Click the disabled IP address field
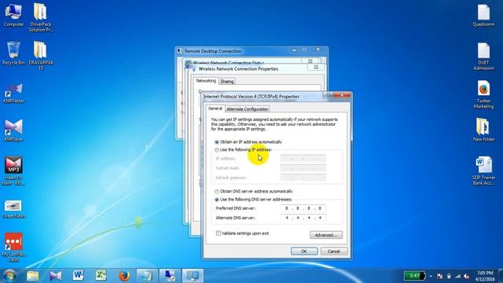Screen dimensions: 503x283 [x=303, y=159]
